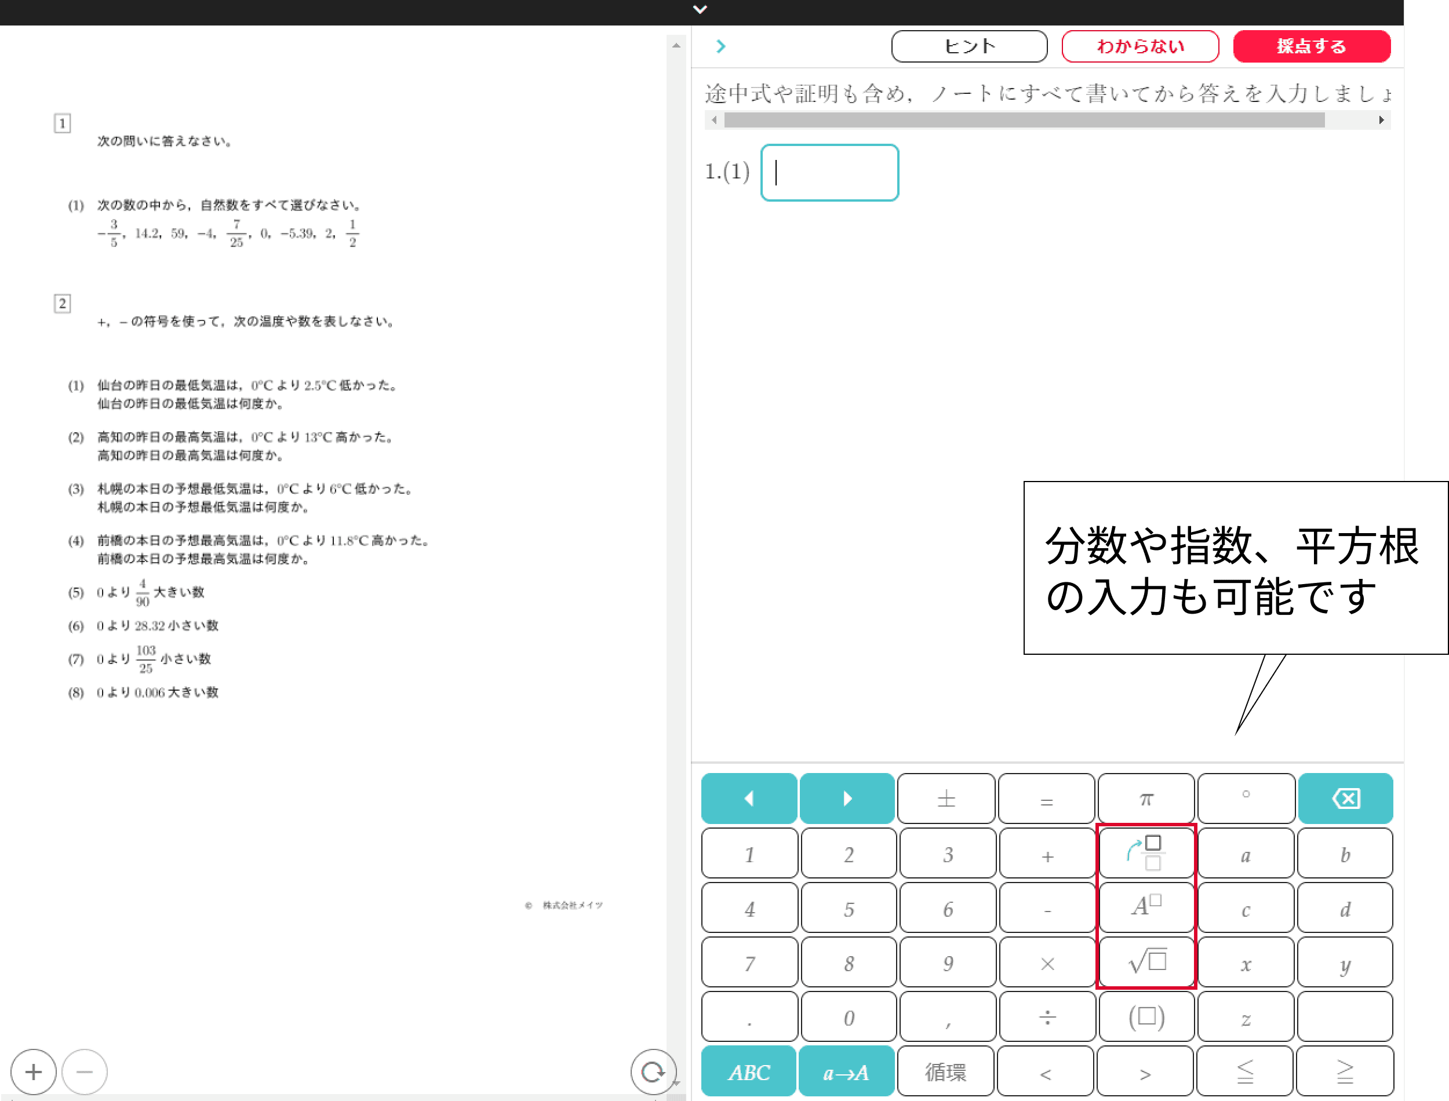Open a hint with the ヒント button

(x=969, y=46)
